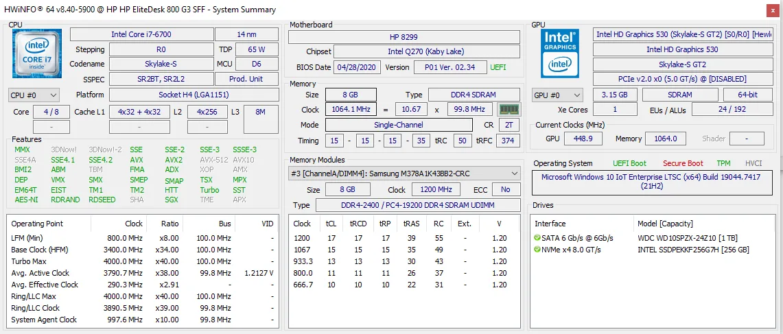Click the BIOS version P01 Ver. 02.34 field
Viewport: 783px width, 334px height.
449,67
